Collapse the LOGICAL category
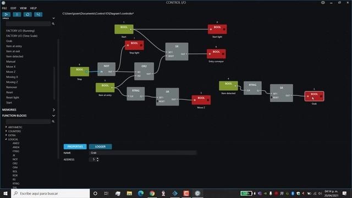 [6, 139]
